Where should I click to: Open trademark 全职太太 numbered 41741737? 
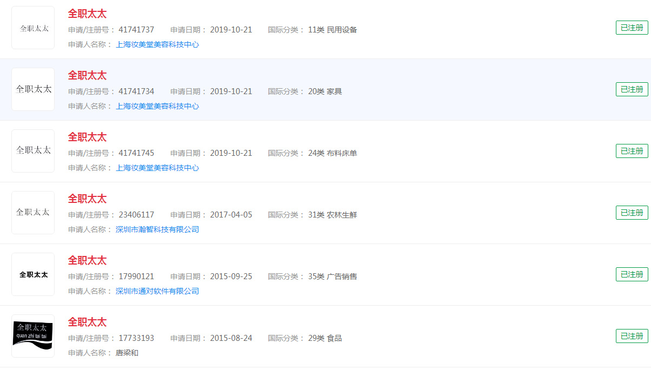pos(87,14)
